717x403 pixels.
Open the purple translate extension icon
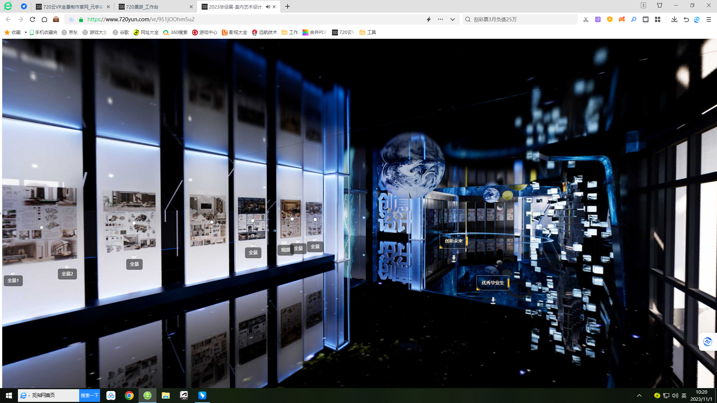click(x=598, y=19)
